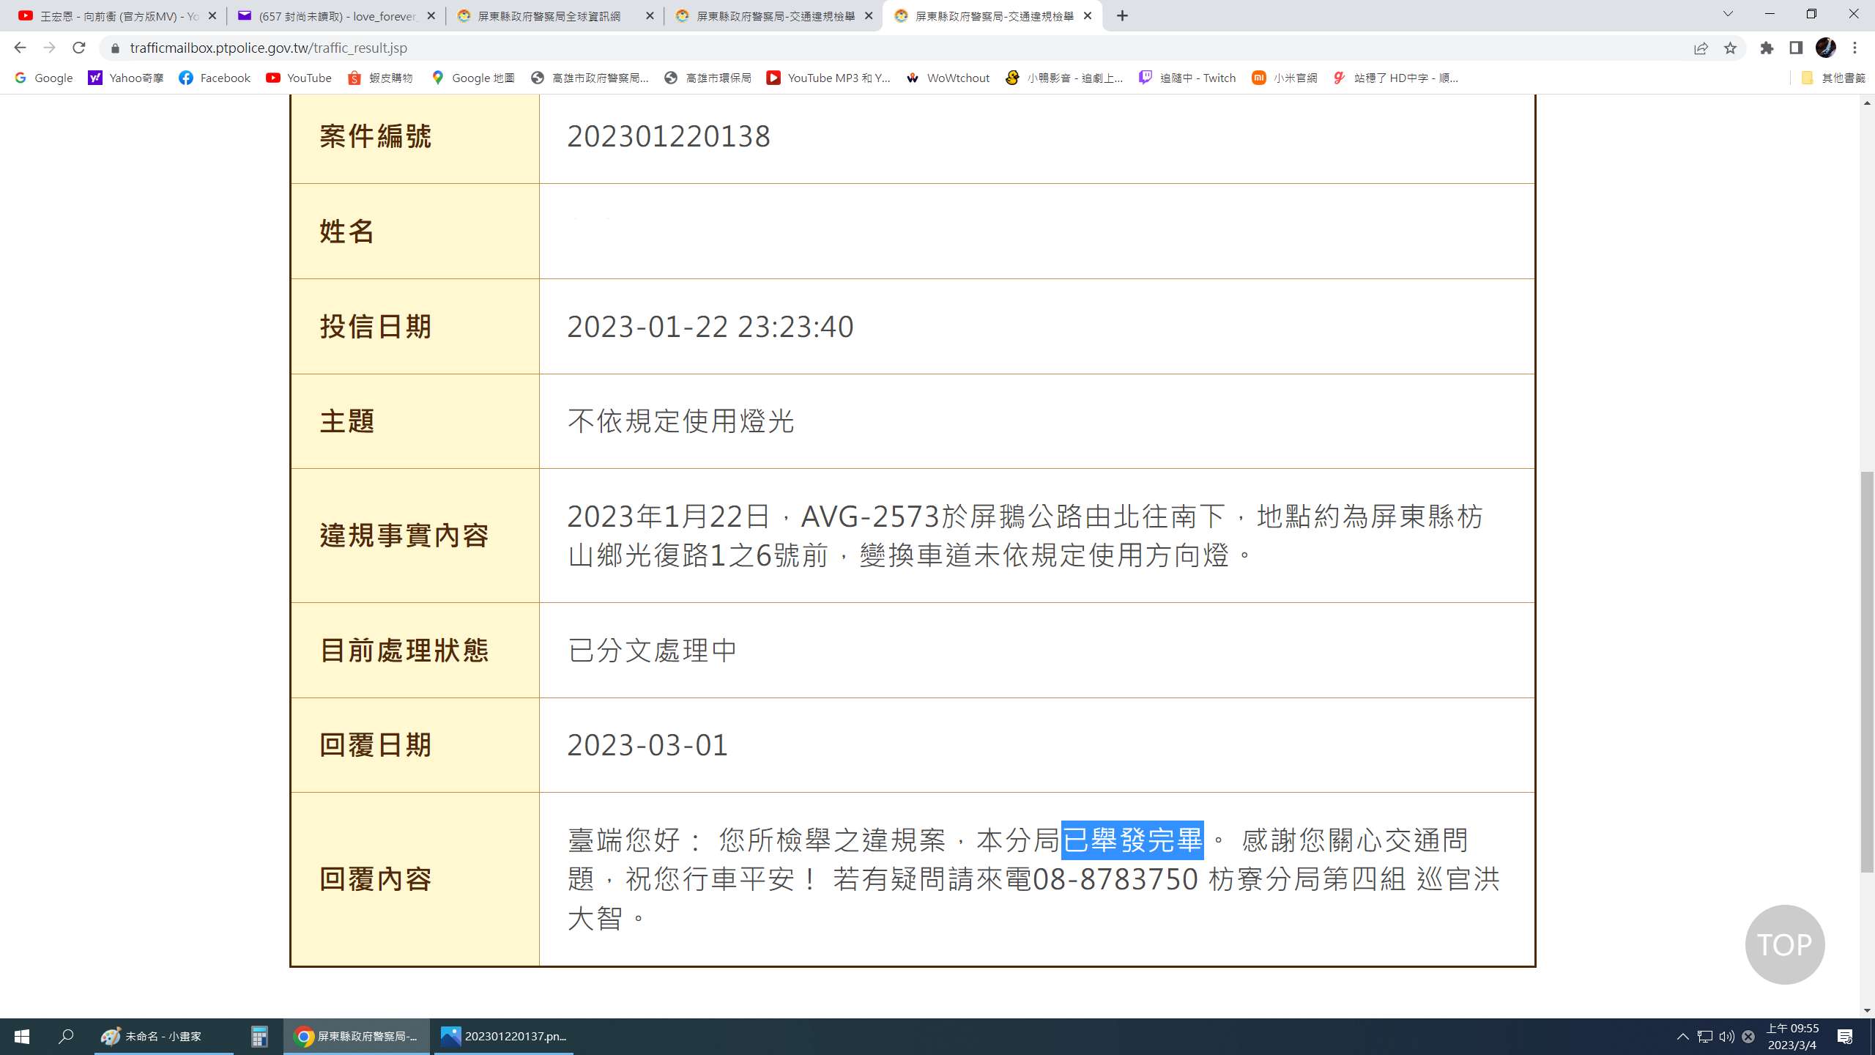Open the Facebook bookmark
1875x1055 pixels.
(215, 78)
